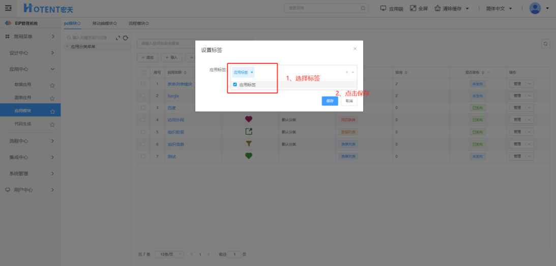Open the lianjie application link

pyautogui.click(x=173, y=95)
